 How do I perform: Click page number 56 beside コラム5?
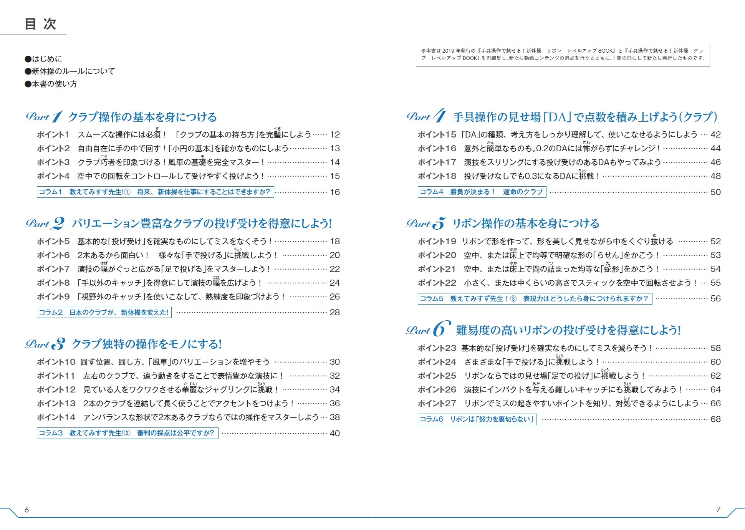point(716,298)
